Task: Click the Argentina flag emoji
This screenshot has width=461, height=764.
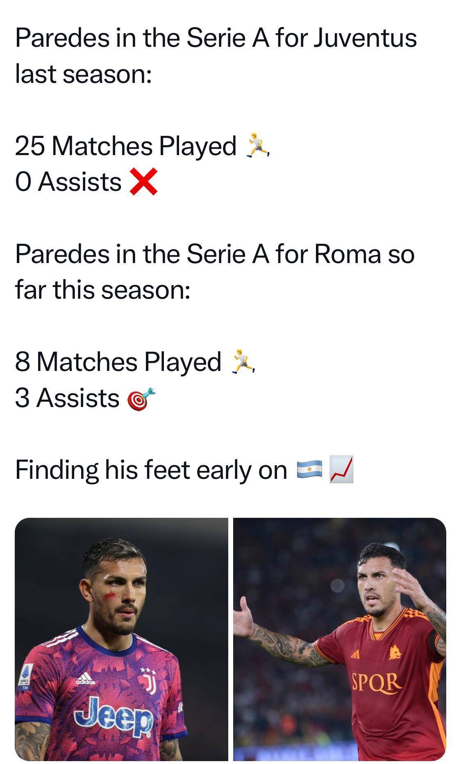Action: point(309,470)
